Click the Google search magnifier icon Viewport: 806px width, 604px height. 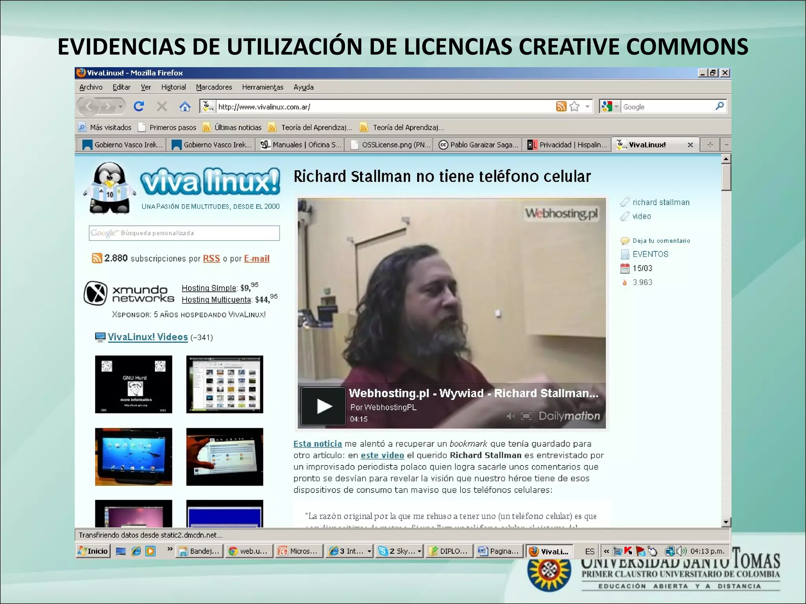point(720,106)
